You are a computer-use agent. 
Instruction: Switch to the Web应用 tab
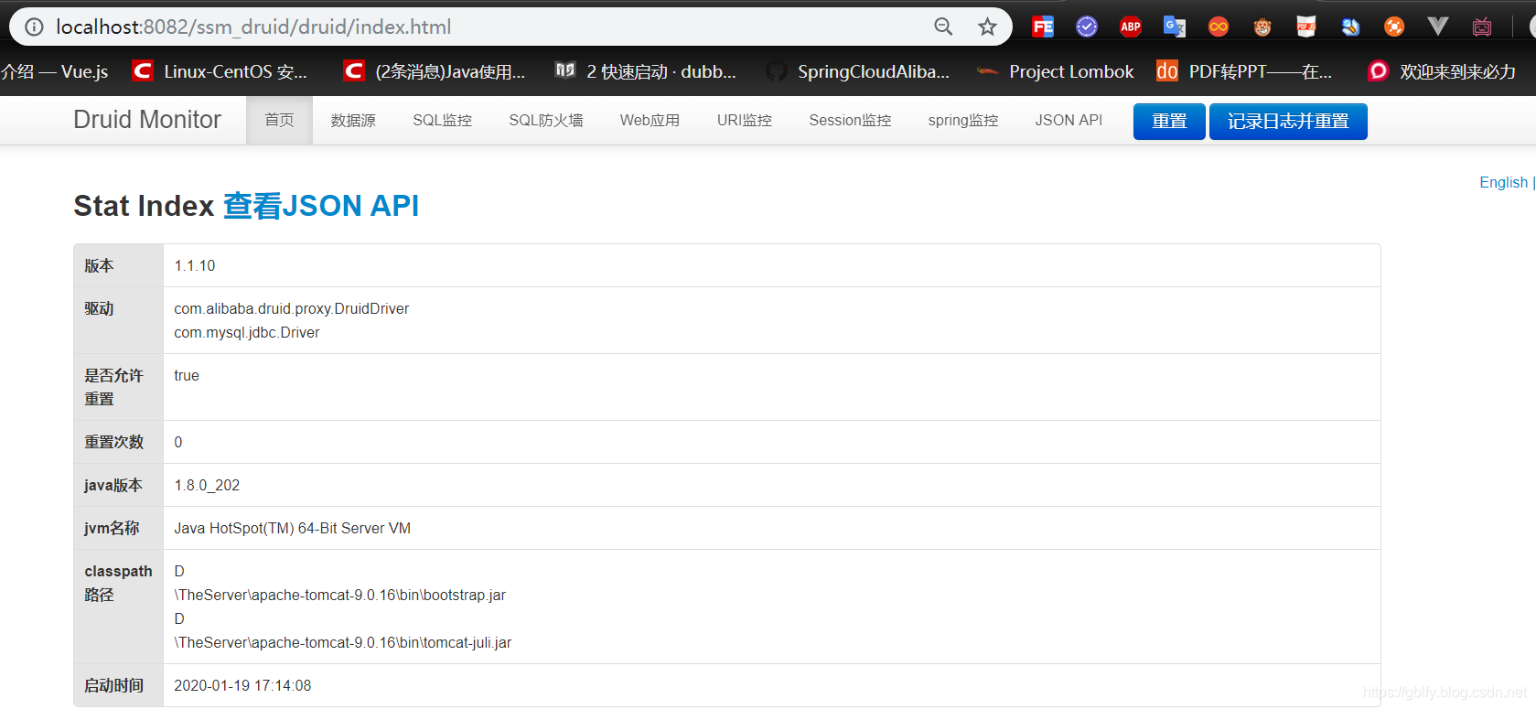[x=650, y=120]
